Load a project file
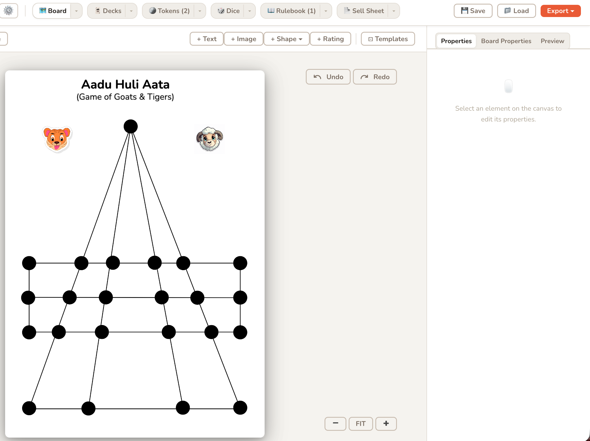The width and height of the screenshot is (590, 441). [x=516, y=11]
